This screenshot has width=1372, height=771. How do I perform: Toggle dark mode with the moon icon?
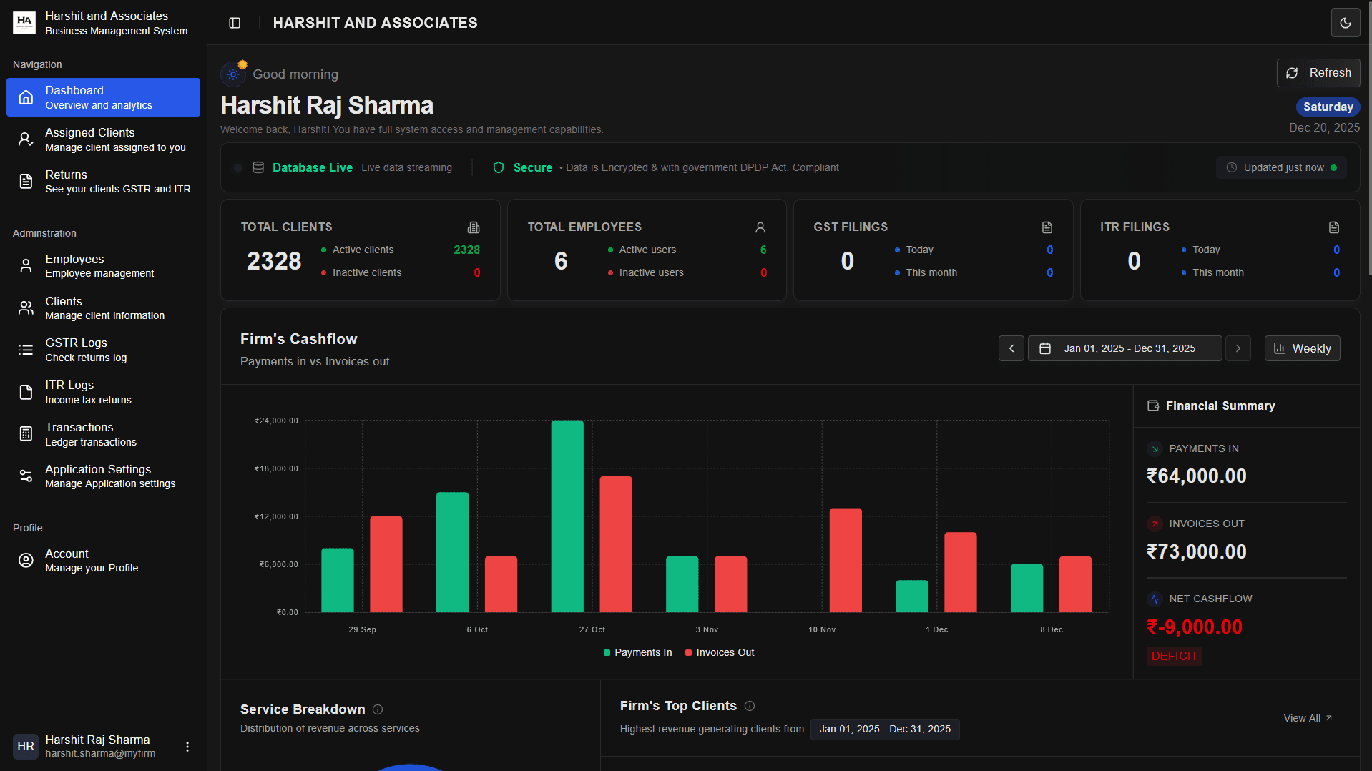click(1345, 22)
